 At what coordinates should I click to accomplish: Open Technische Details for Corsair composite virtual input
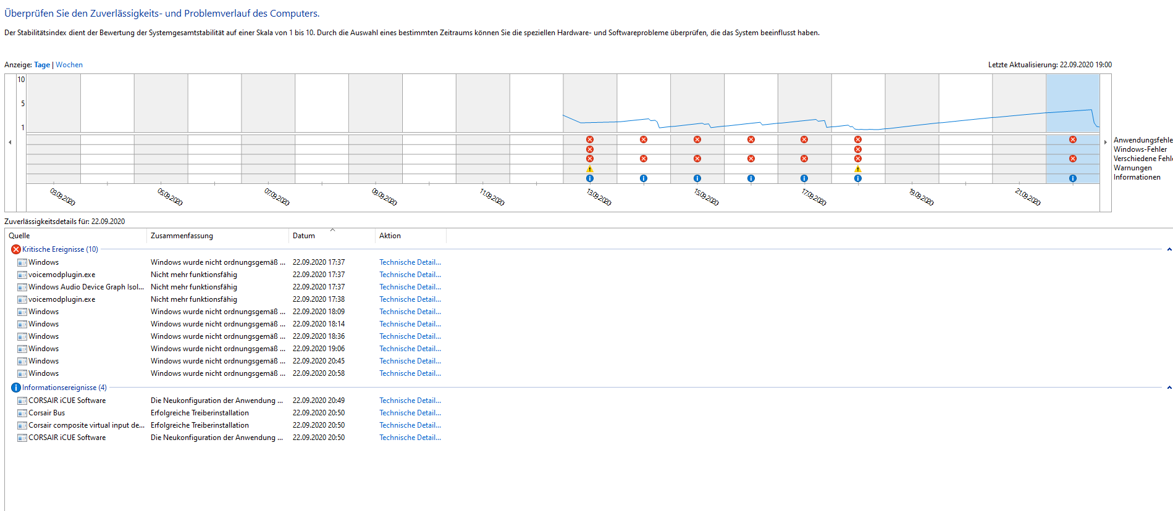410,425
